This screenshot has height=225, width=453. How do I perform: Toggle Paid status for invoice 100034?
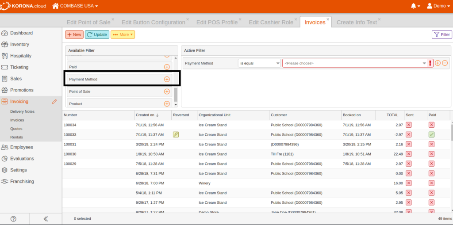click(x=431, y=125)
